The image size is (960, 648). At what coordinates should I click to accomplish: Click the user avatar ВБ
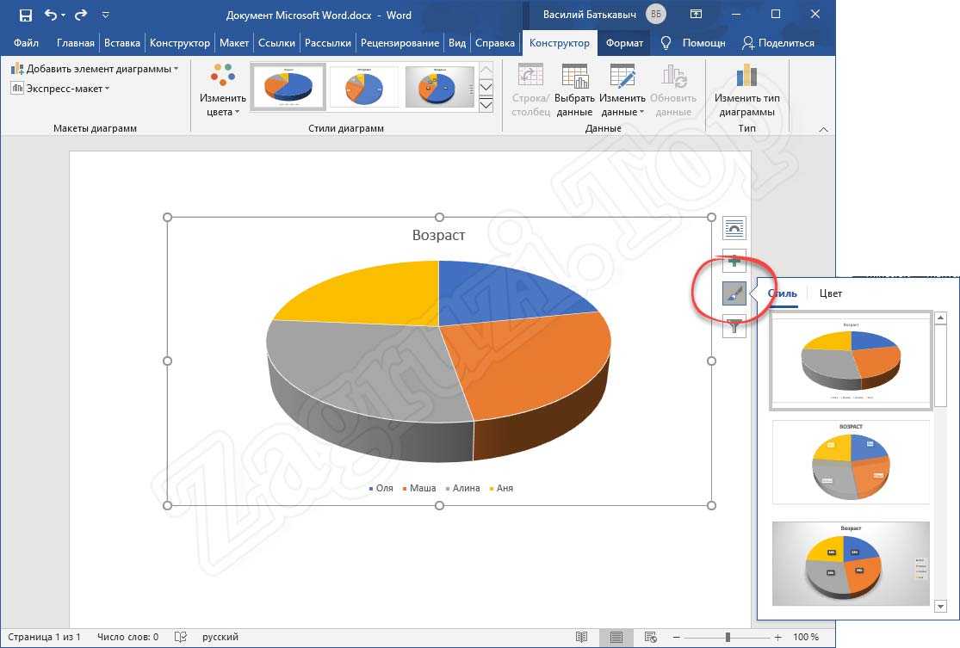pos(656,14)
